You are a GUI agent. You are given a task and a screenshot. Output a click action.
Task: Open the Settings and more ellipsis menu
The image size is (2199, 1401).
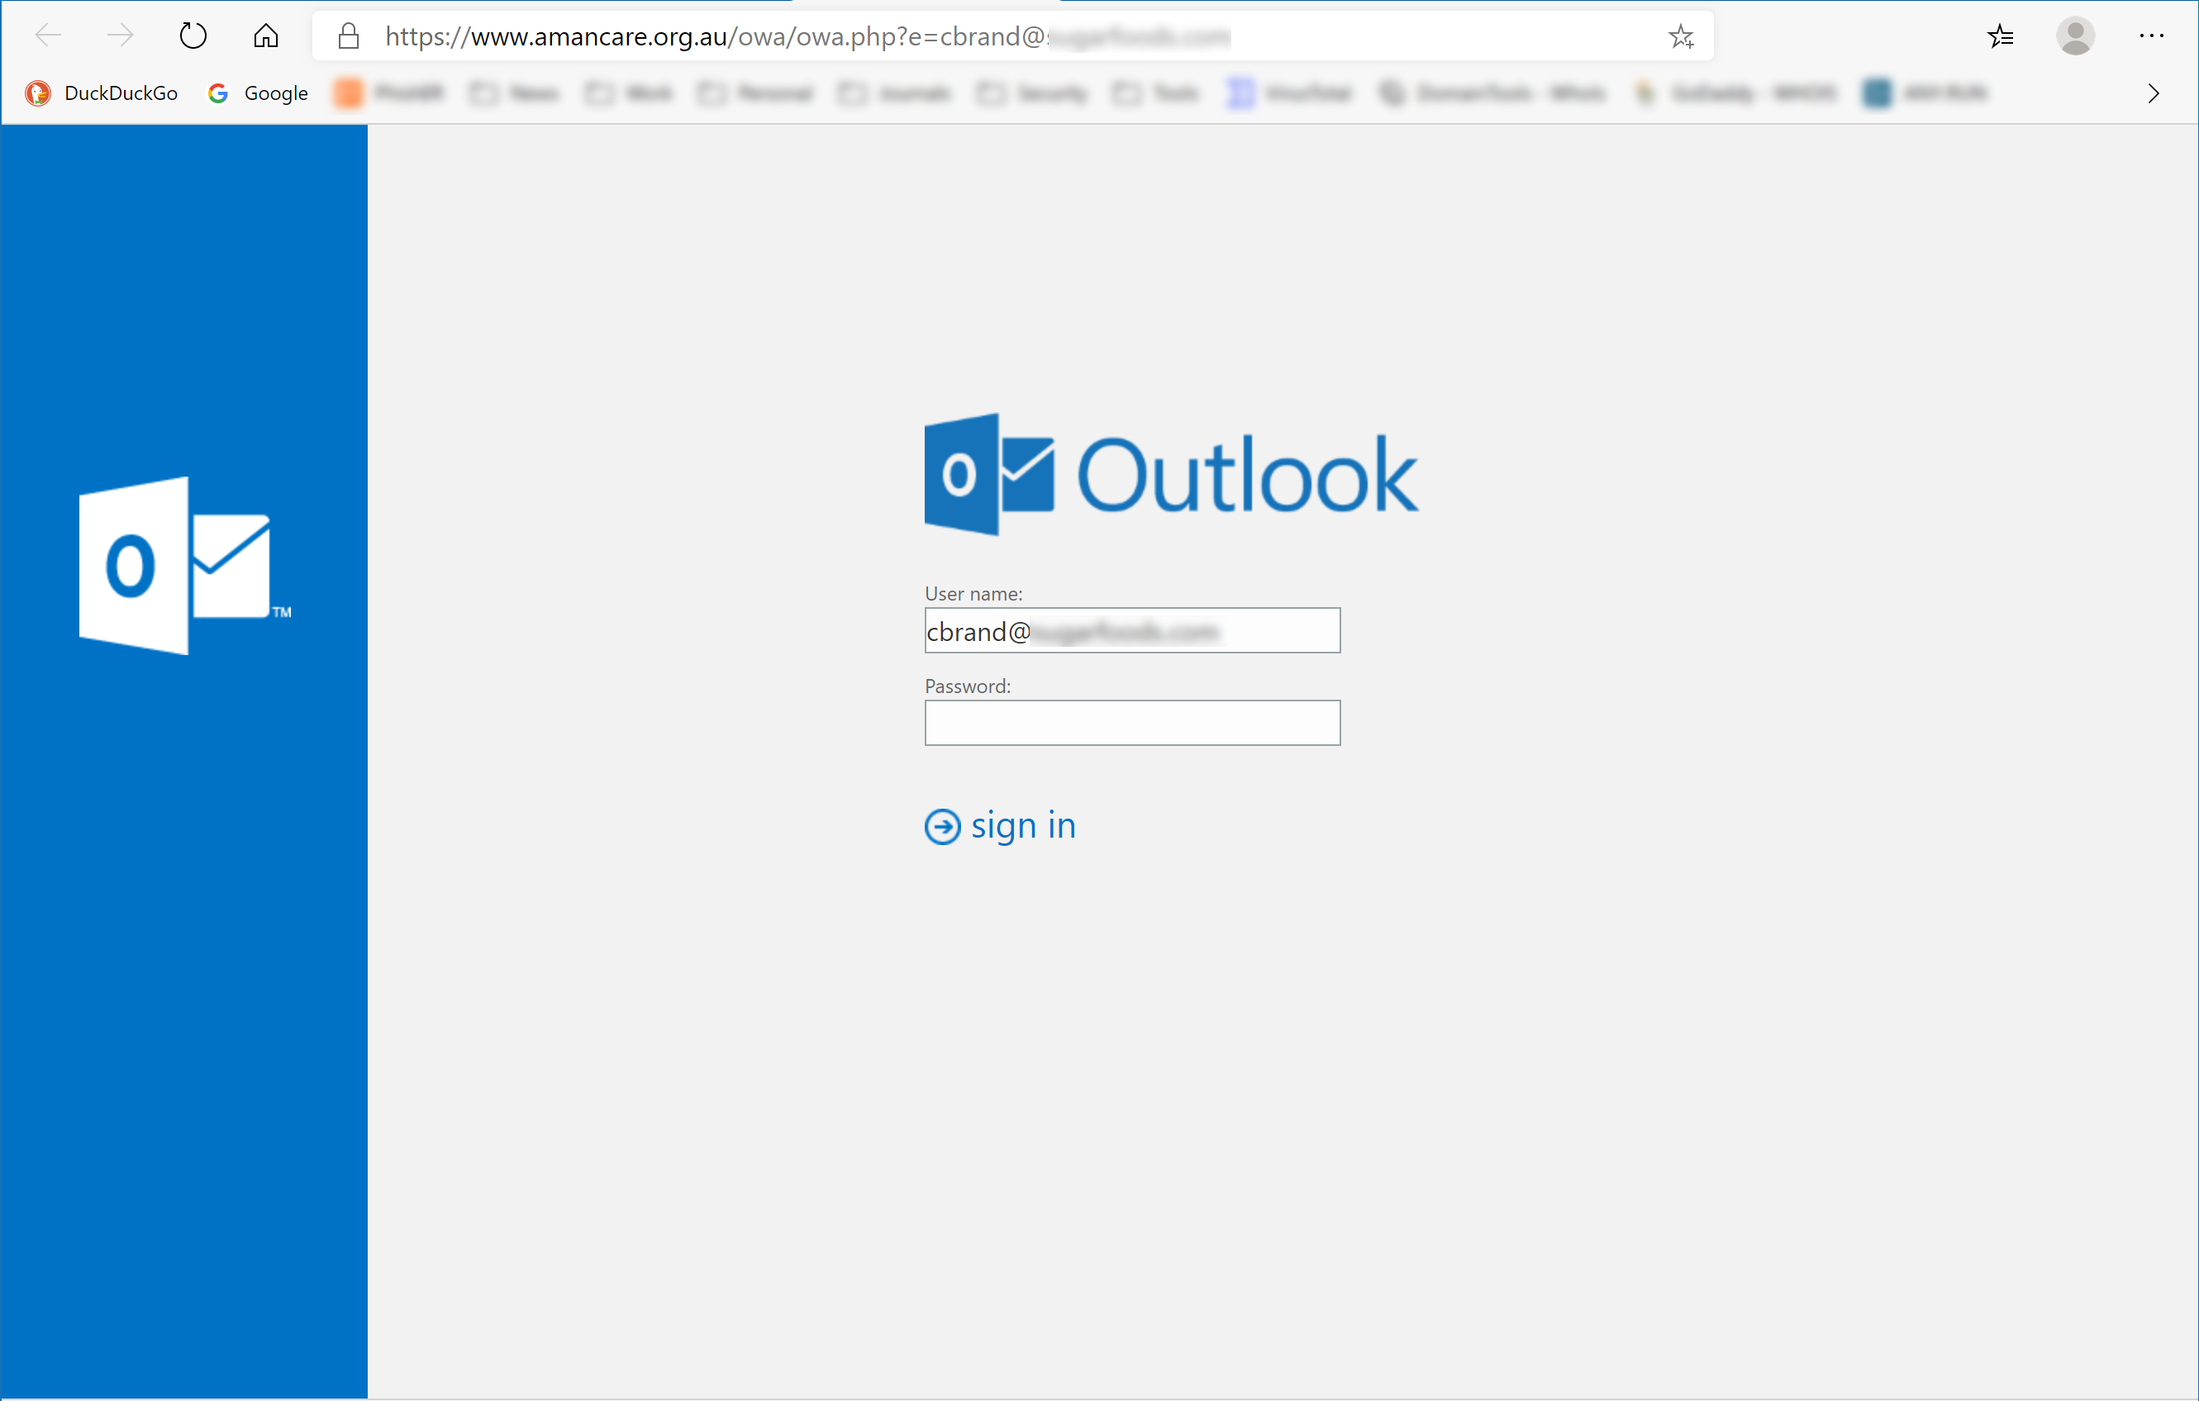(2150, 36)
